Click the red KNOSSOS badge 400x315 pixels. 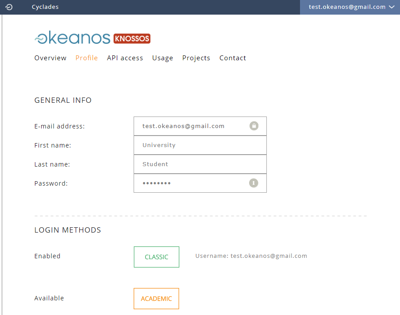click(x=132, y=39)
